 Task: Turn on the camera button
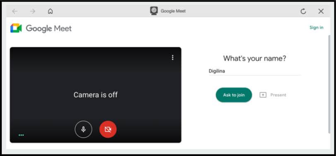click(108, 129)
